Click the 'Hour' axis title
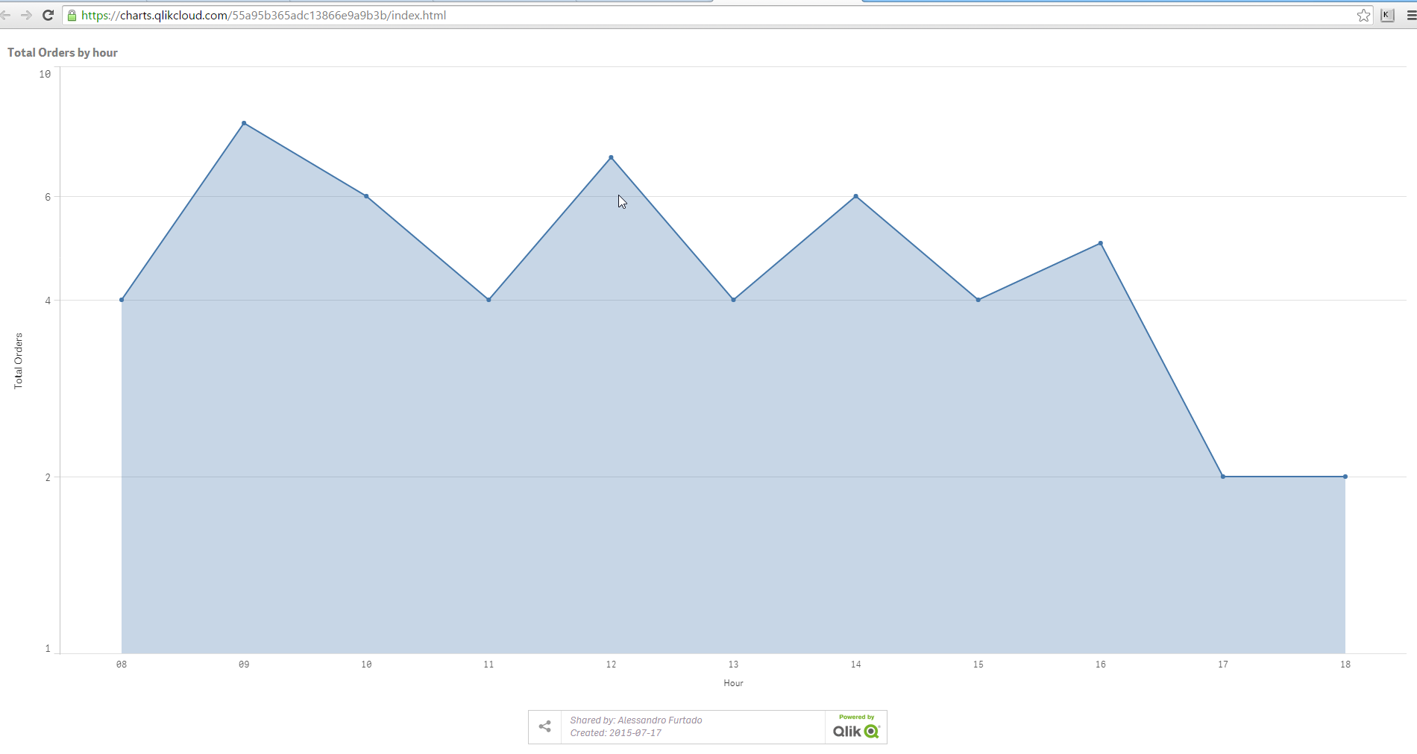1417x754 pixels. click(733, 682)
